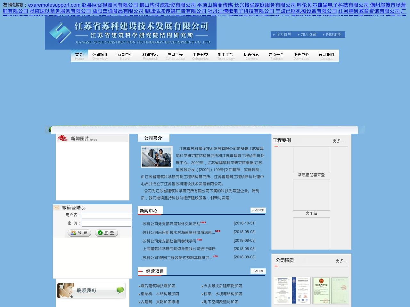The width and height of the screenshot is (410, 307).
Task: Open the 科研技术 Research menu
Action: pos(150,56)
